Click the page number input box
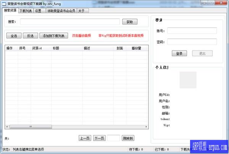This screenshot has height=154, width=229. coord(113,138)
